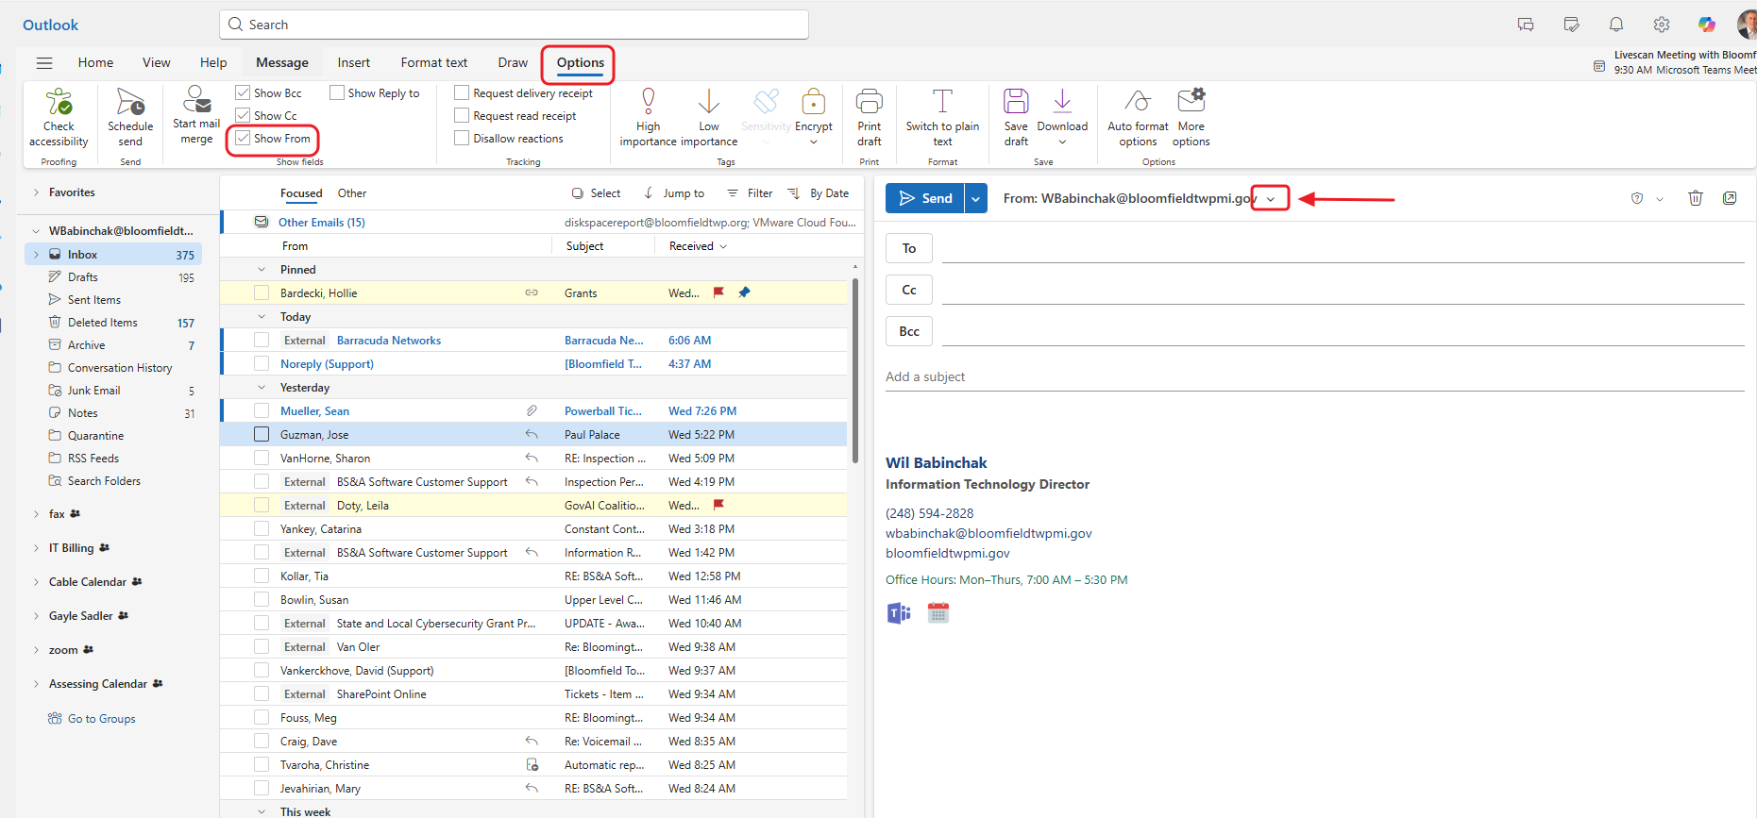Toggle the Show From checkbox
1757x818 pixels.
point(243,138)
